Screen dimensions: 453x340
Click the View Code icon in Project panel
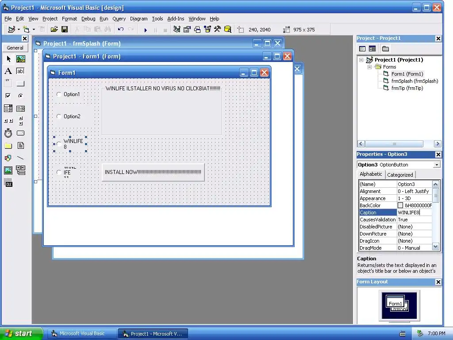(362, 49)
